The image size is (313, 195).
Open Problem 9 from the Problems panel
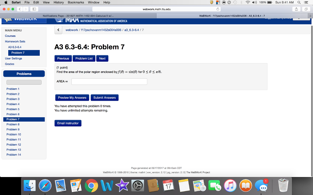click(13, 129)
